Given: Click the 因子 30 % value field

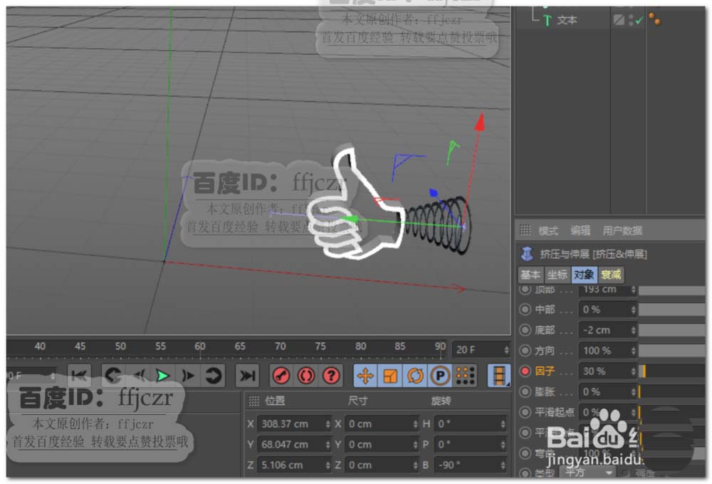Looking at the screenshot, I should [x=607, y=371].
